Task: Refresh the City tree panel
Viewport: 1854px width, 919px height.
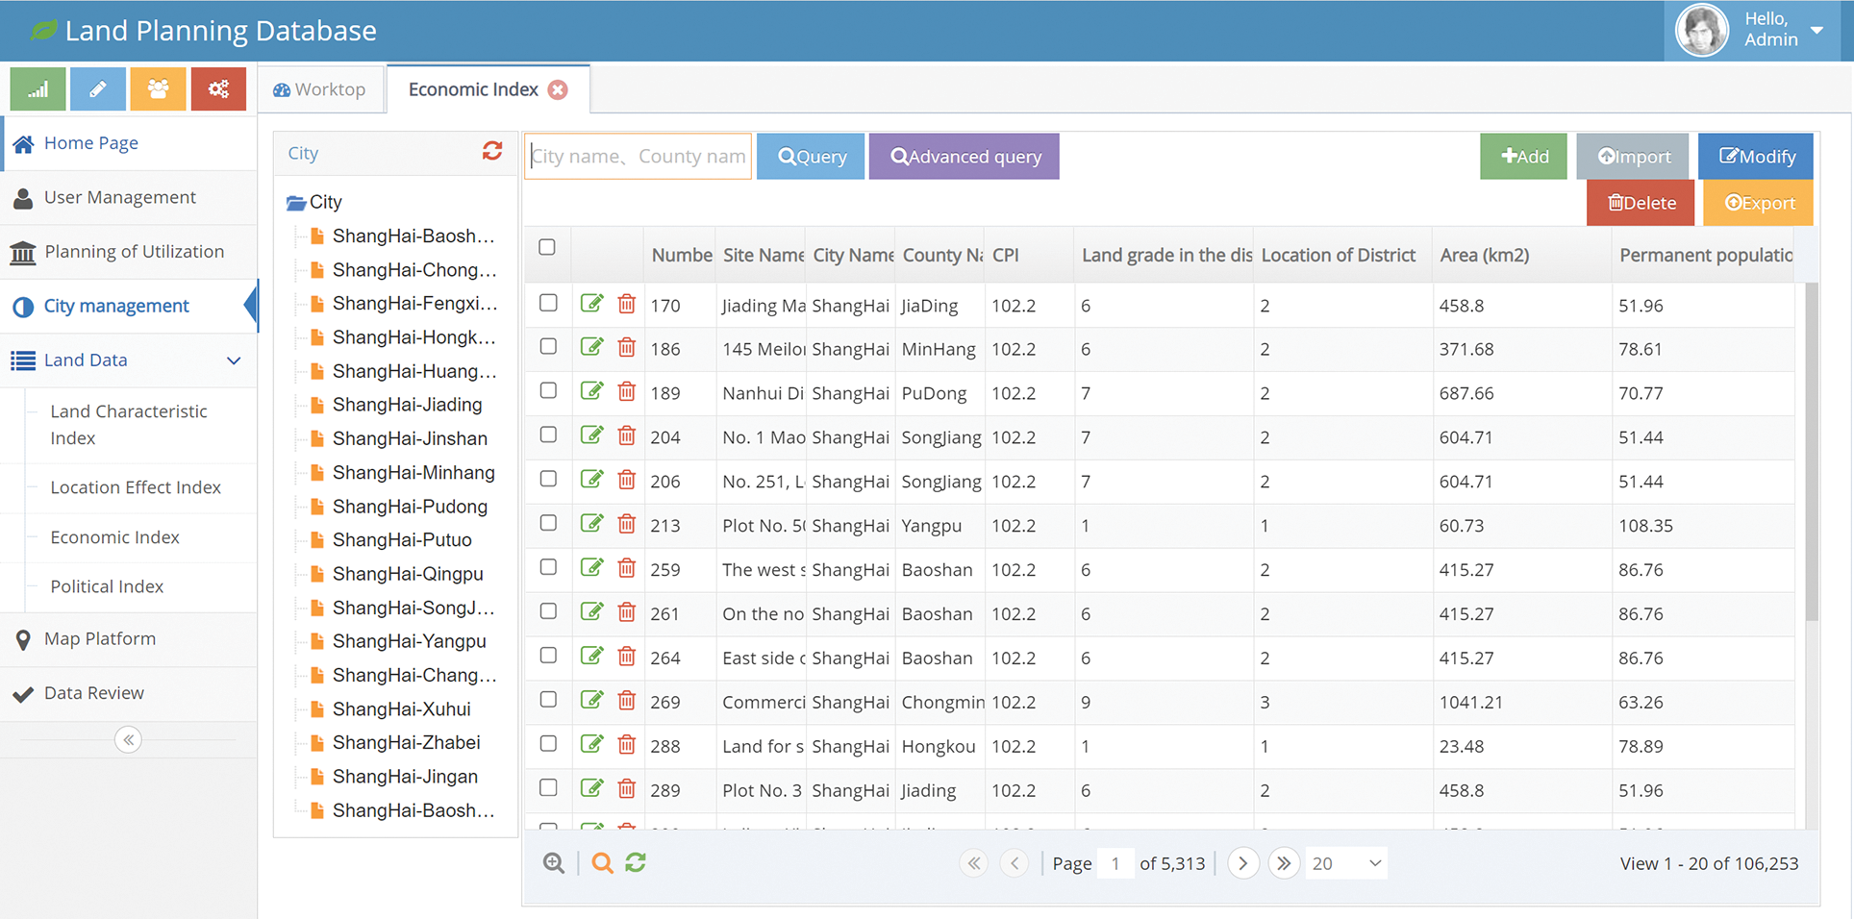Action: [492, 152]
